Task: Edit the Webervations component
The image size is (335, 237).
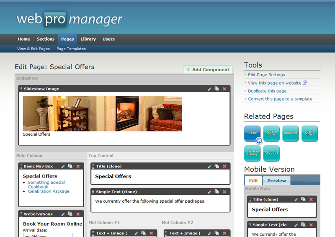Action: pyautogui.click(x=63, y=214)
